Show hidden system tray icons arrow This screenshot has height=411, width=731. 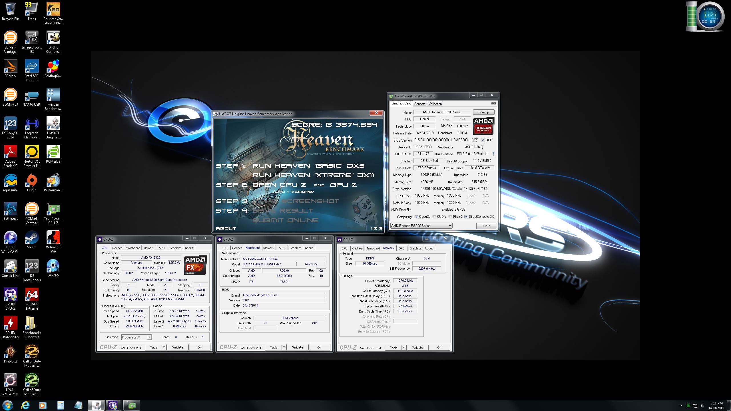point(681,406)
